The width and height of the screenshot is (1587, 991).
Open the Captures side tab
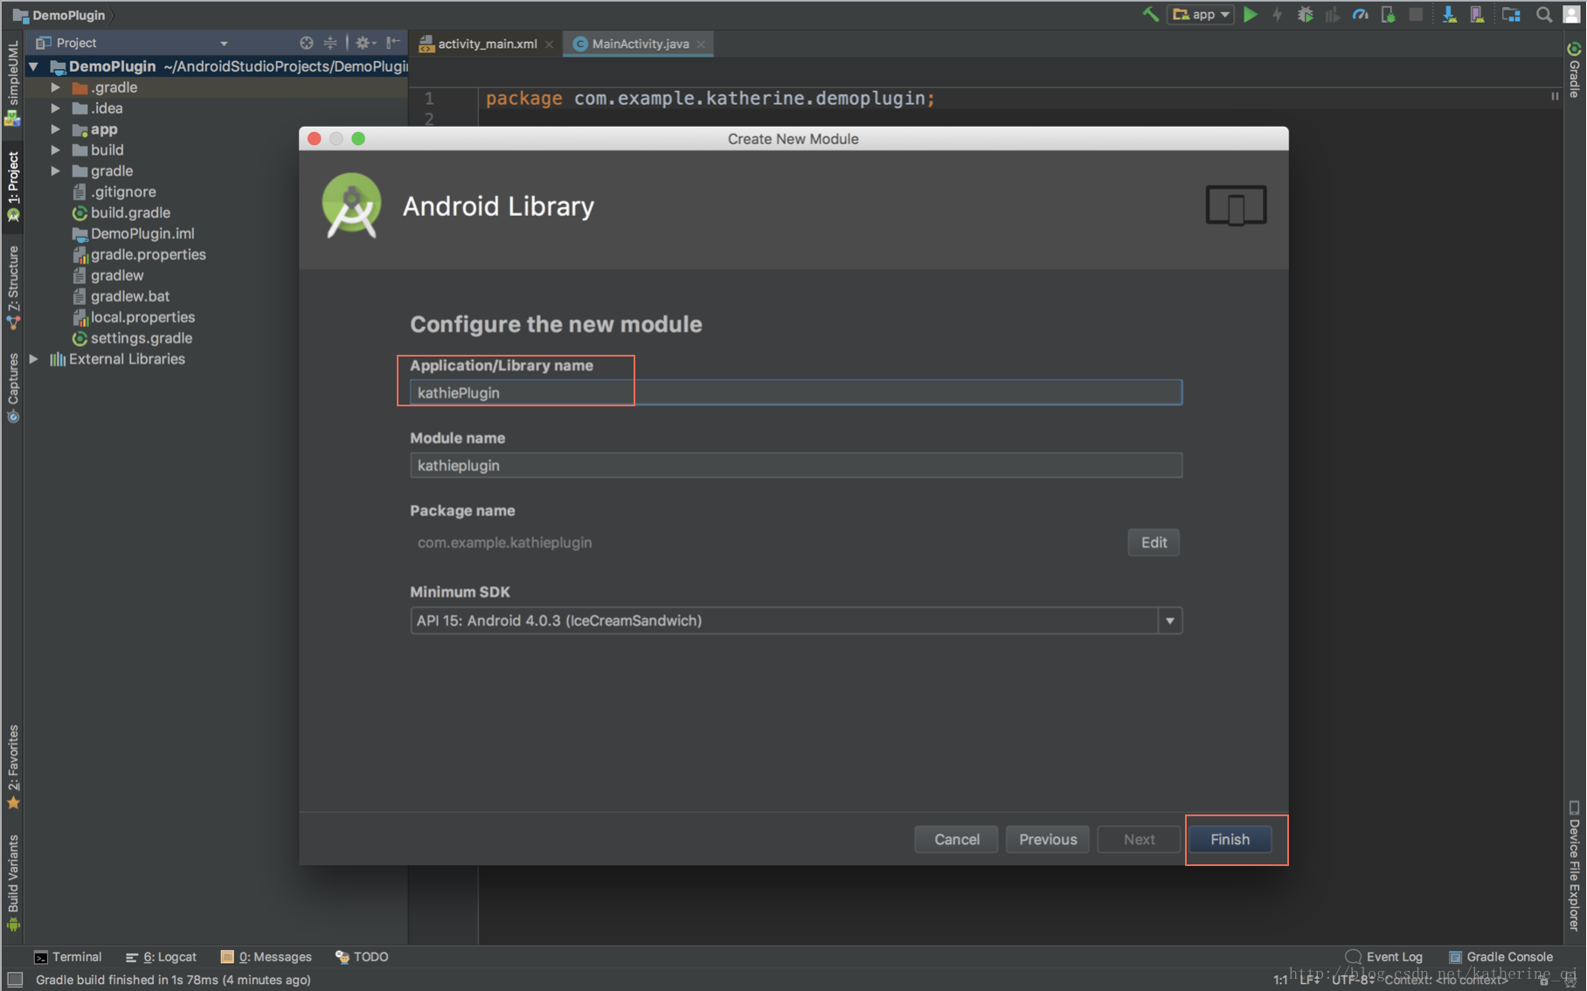tap(12, 388)
